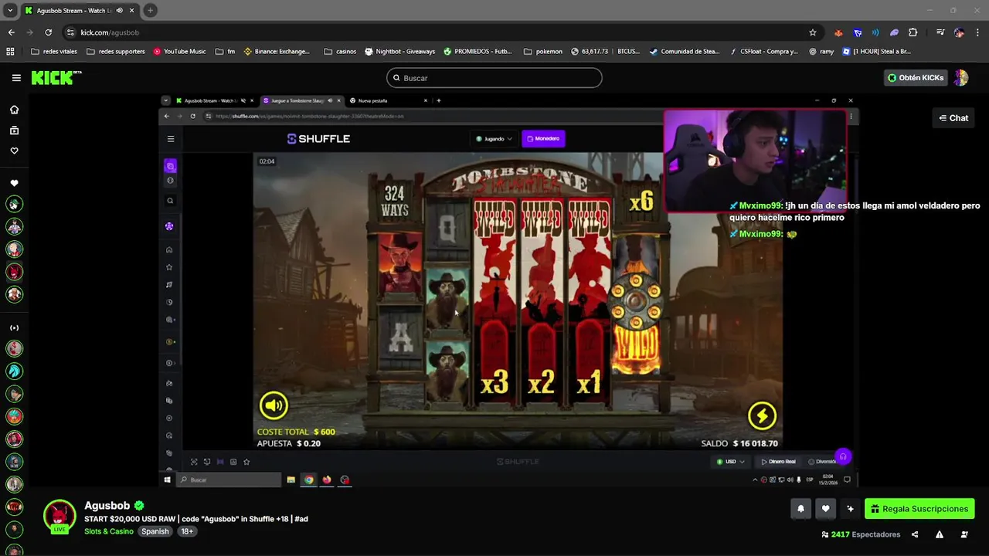The height and width of the screenshot is (556, 989).
Task: Open the Chat panel
Action: (953, 118)
